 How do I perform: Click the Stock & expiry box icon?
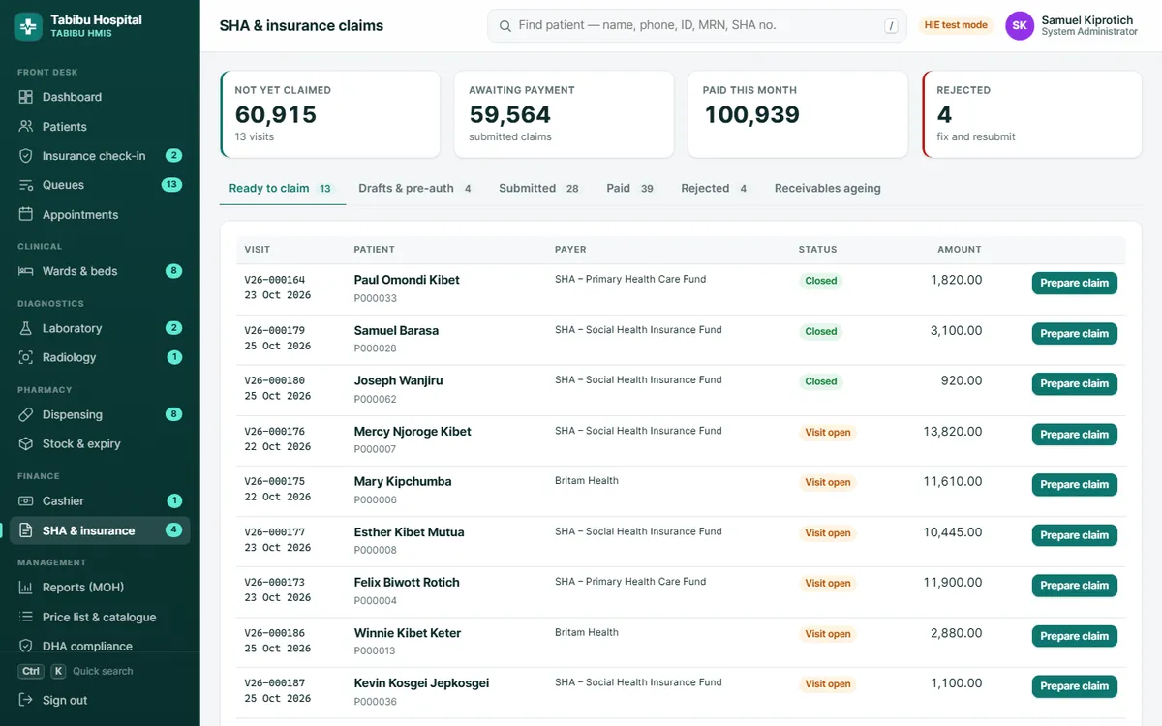[x=26, y=443]
